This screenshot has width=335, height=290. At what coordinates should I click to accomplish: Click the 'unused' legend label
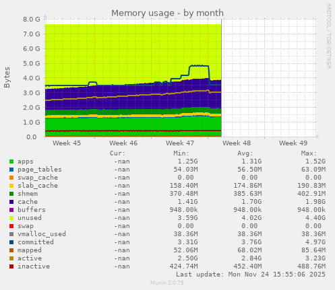tap(30, 218)
